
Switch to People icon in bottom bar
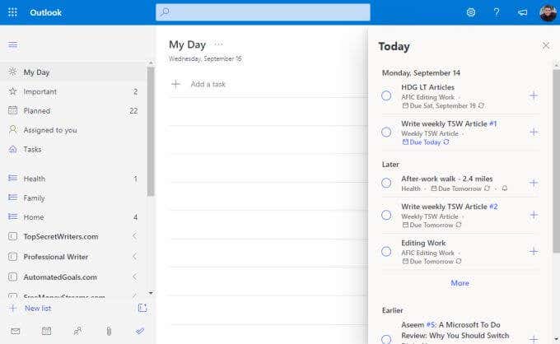(x=77, y=331)
